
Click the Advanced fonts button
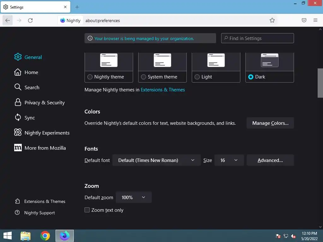(270, 160)
